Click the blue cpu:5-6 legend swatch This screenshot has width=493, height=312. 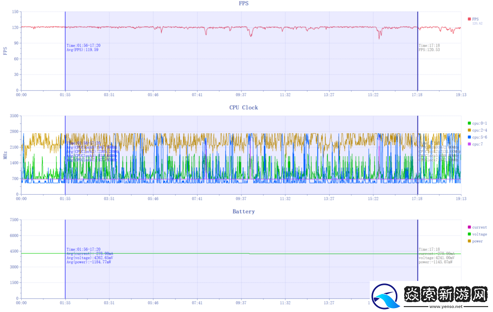[469, 137]
